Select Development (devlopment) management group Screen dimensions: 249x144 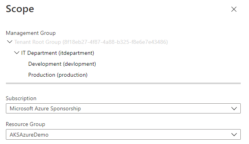[62, 64]
